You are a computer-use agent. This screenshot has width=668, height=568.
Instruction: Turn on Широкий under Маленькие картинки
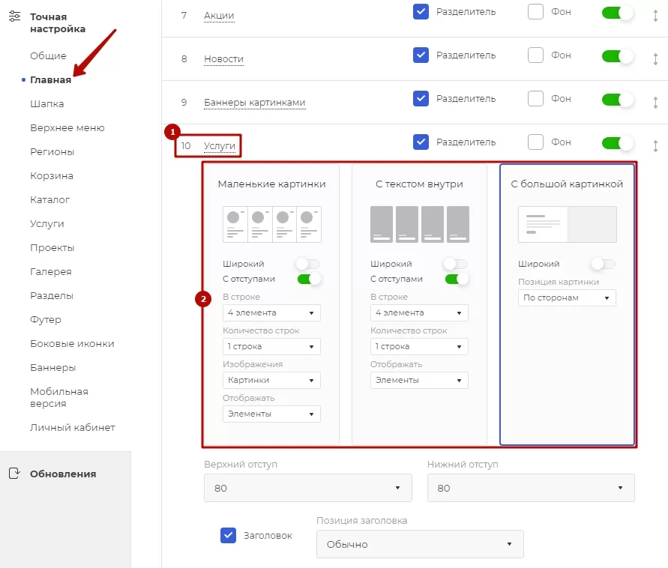point(308,264)
